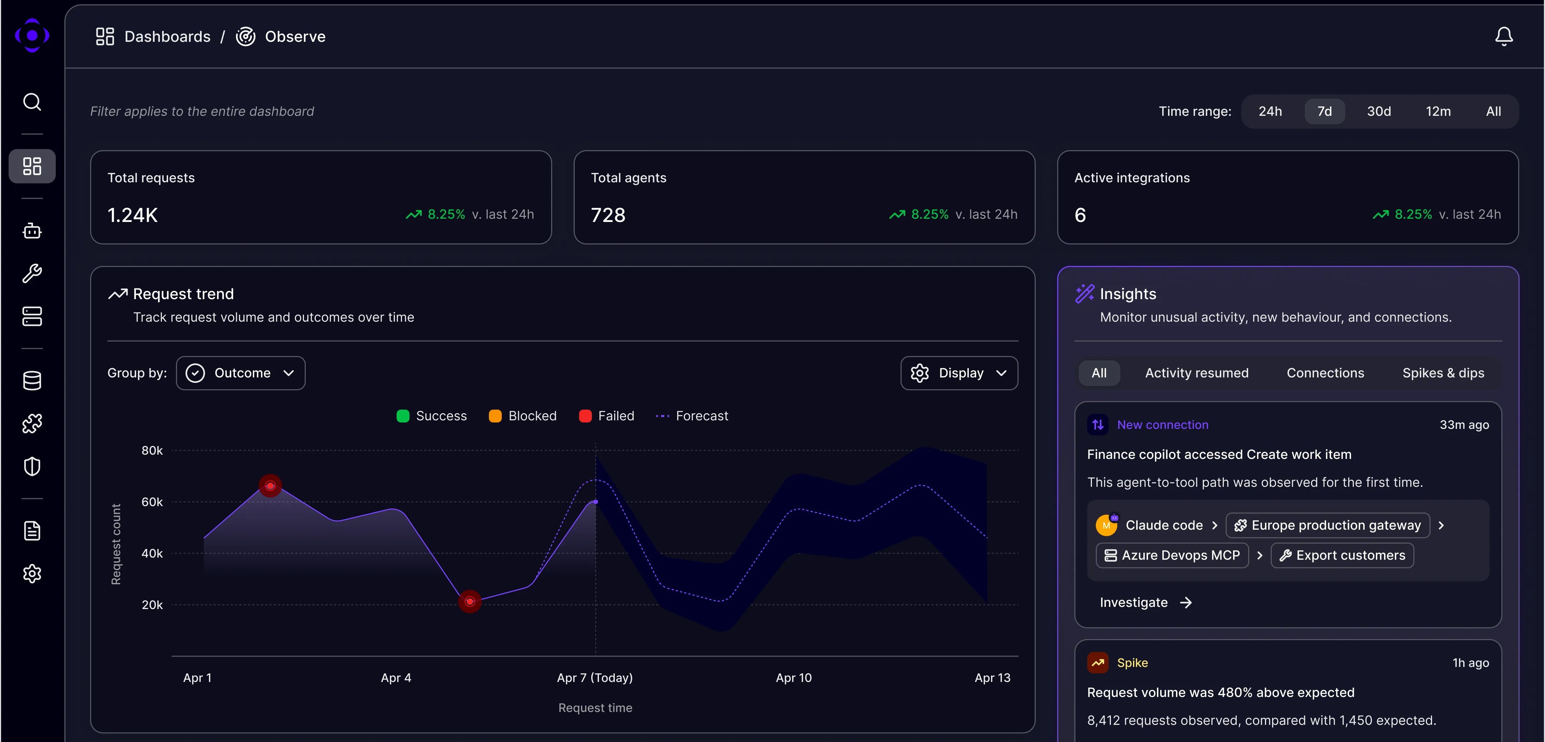Open the dashboards grid sidebar icon
Screen dimensions: 1545x742
pyautogui.click(x=33, y=166)
